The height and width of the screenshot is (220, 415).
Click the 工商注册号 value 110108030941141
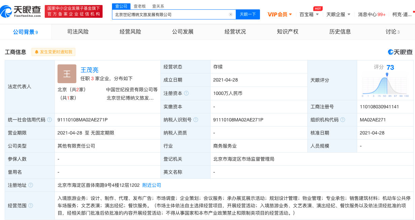tap(379, 107)
